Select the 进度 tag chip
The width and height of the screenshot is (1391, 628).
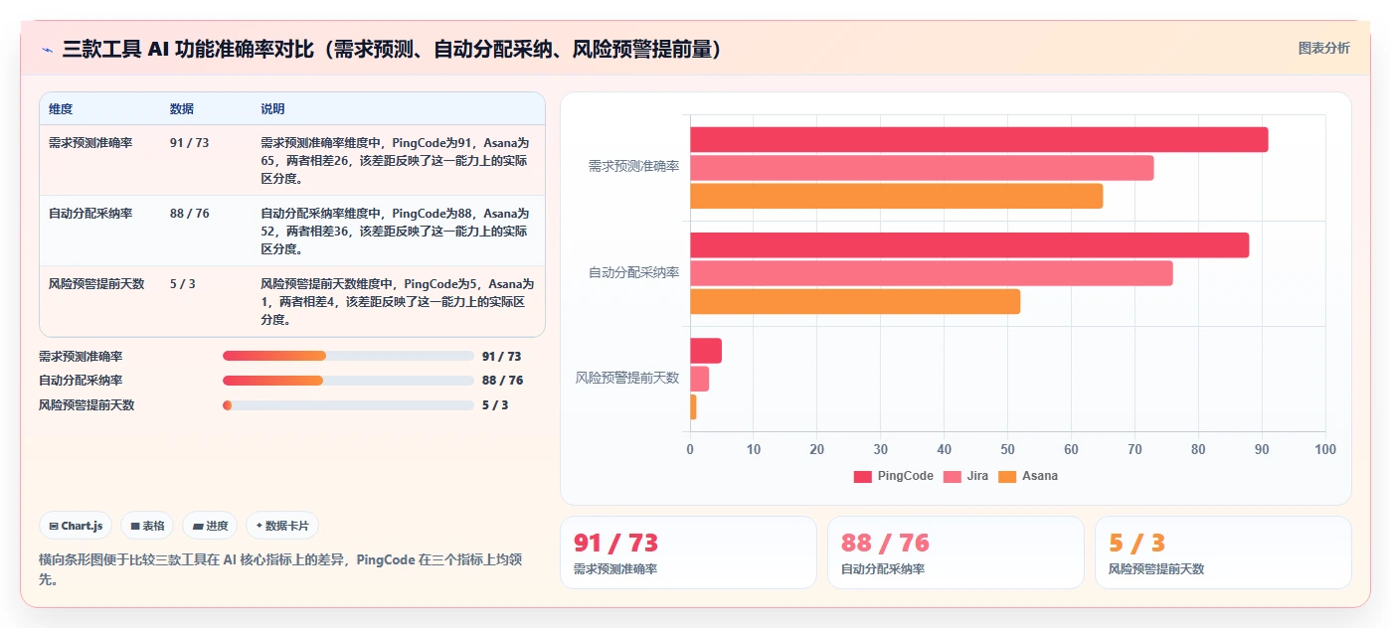coord(210,526)
